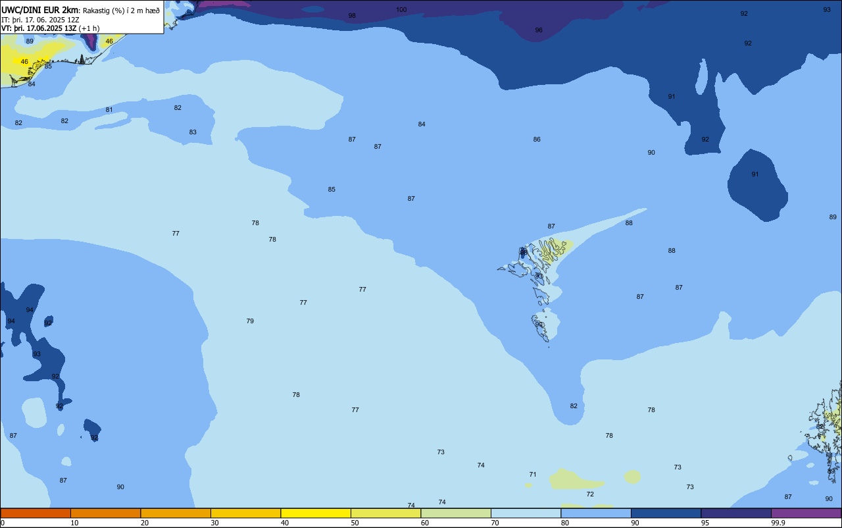This screenshot has width=842, height=528.
Task: Select the '79' humidity value
Action: coord(250,321)
